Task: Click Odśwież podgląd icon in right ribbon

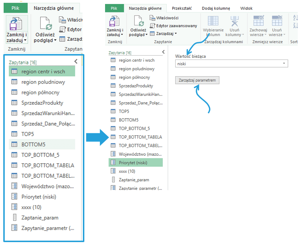Action: pyautogui.click(x=138, y=22)
